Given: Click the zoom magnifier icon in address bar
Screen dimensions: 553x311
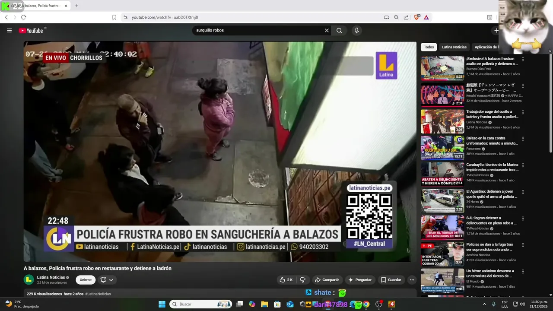Looking at the screenshot, I should [396, 17].
